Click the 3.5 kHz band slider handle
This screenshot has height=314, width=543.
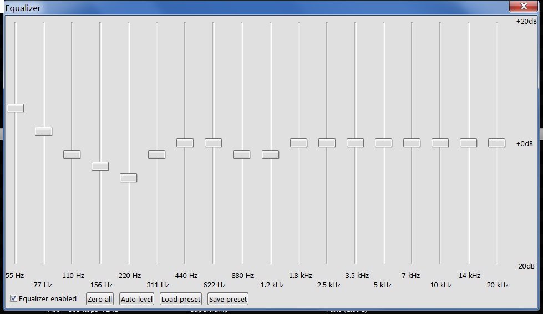(x=356, y=143)
